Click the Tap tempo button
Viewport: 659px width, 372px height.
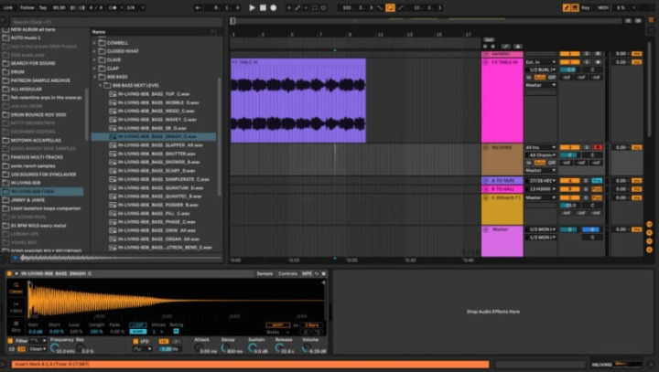point(43,7)
